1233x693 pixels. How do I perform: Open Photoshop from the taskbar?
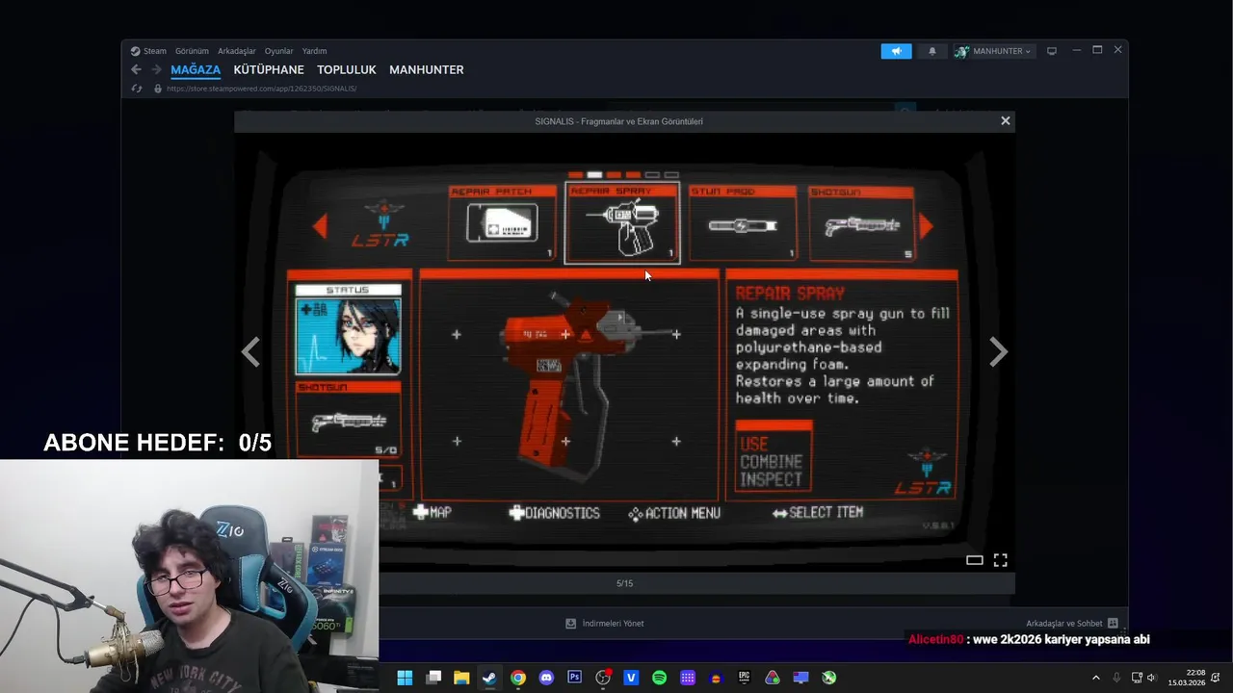[x=574, y=678]
